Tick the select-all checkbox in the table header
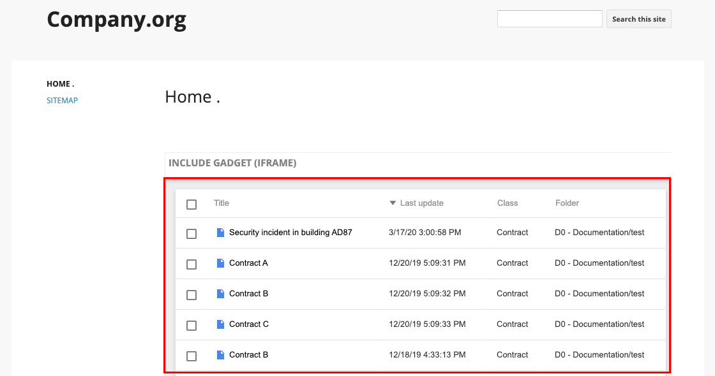This screenshot has height=376, width=715. pyautogui.click(x=192, y=205)
